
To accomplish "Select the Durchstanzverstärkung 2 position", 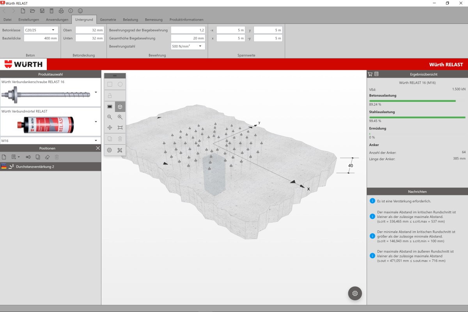I will point(51,167).
